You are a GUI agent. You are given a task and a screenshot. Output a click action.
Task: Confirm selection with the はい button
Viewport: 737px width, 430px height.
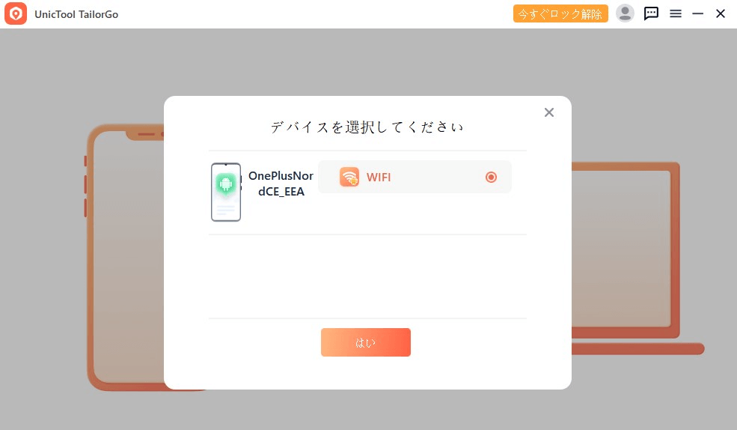pos(366,342)
